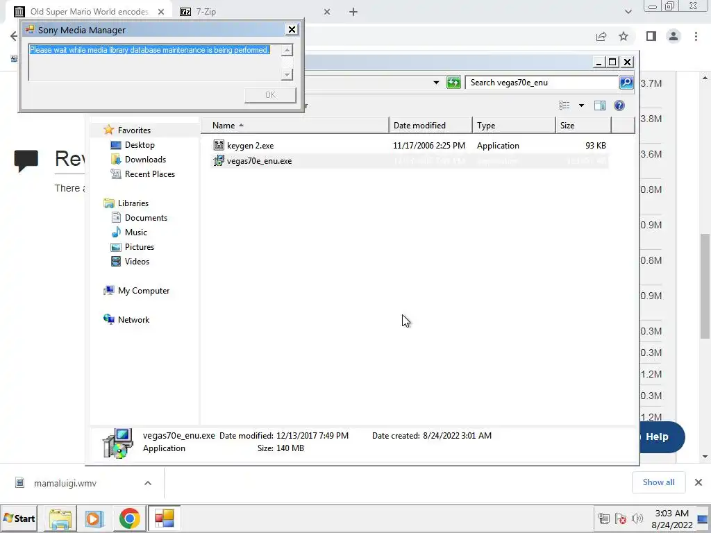Image resolution: width=711 pixels, height=533 pixels.
Task: Click the webpage vertical scrollbar thumb
Action: pyautogui.click(x=705, y=286)
